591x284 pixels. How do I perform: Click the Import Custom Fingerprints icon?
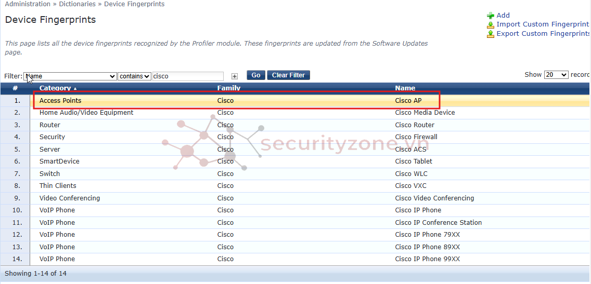tap(490, 24)
